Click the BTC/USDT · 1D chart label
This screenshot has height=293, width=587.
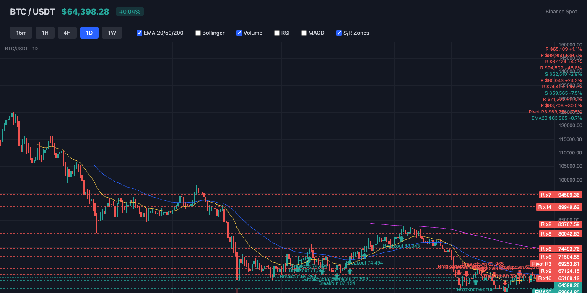click(21, 49)
